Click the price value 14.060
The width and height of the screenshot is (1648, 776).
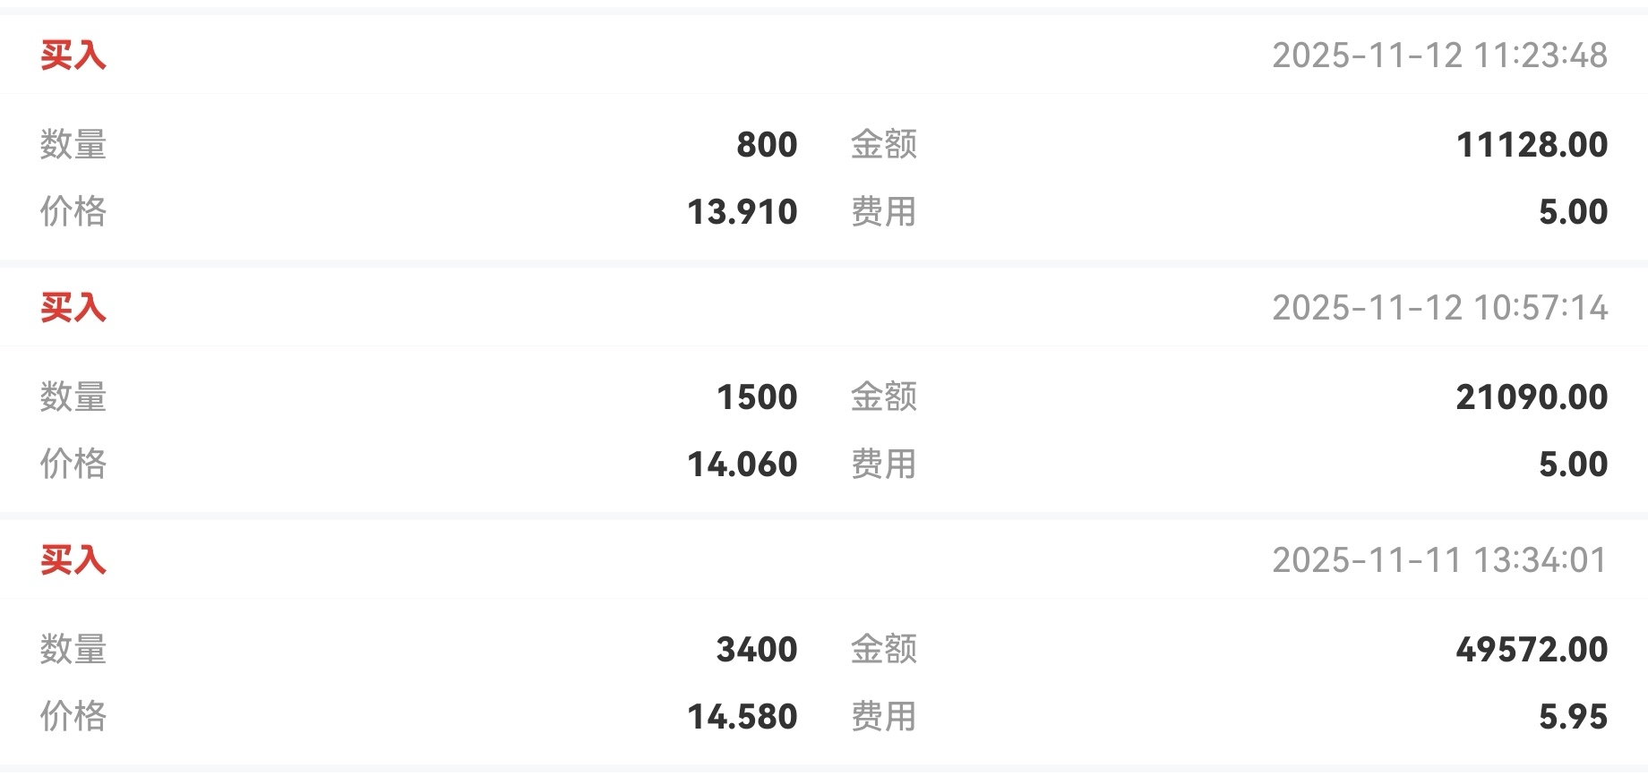pos(742,465)
